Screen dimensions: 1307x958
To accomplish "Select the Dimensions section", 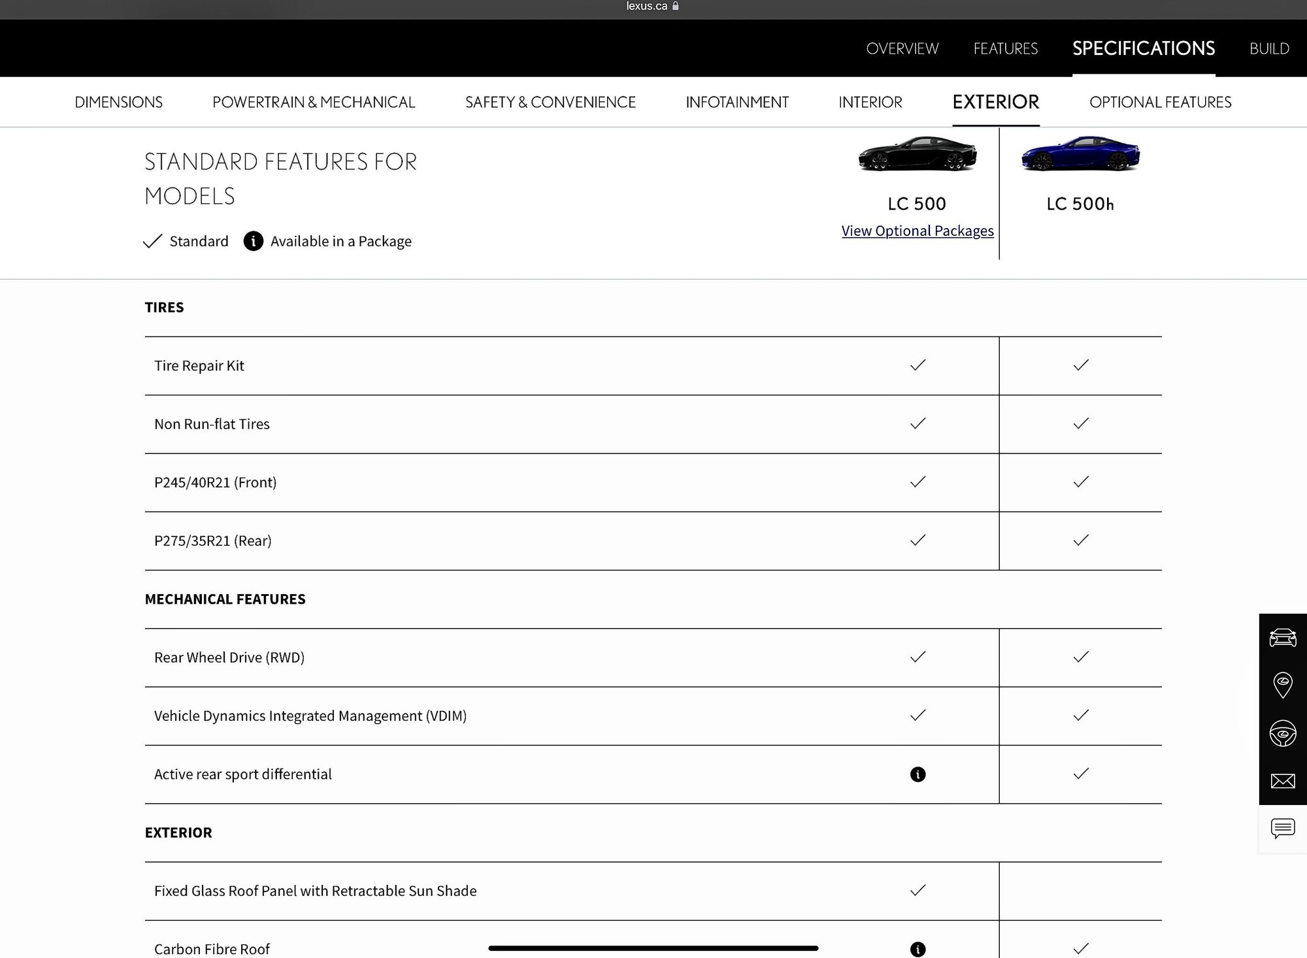I will 118,102.
